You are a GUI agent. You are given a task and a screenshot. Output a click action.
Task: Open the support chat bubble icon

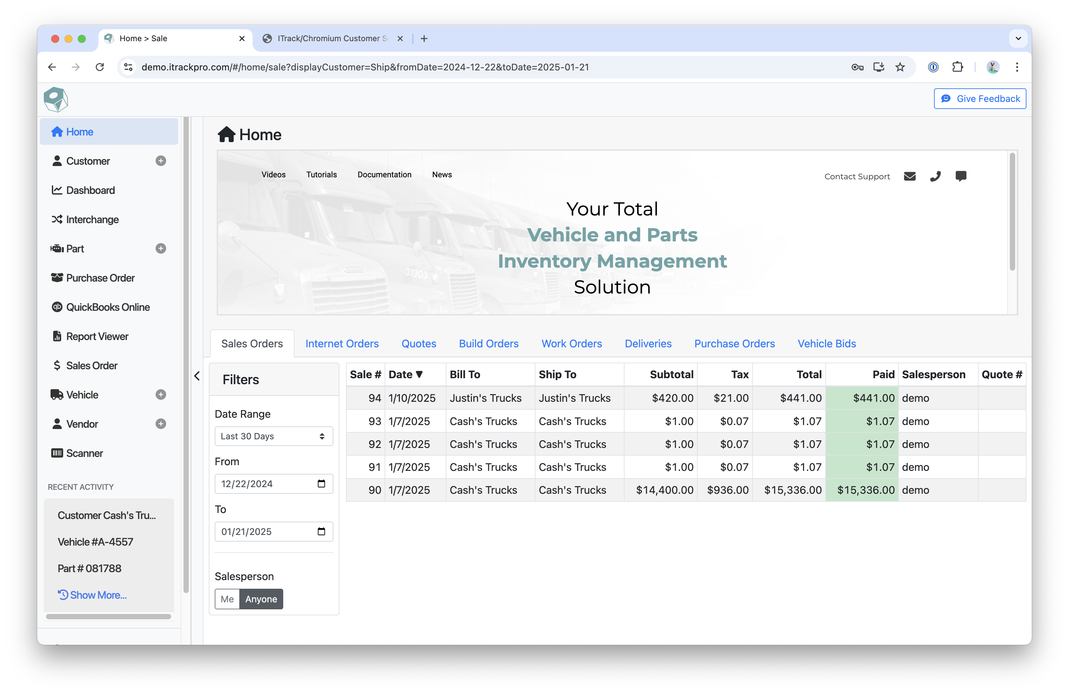point(961,176)
